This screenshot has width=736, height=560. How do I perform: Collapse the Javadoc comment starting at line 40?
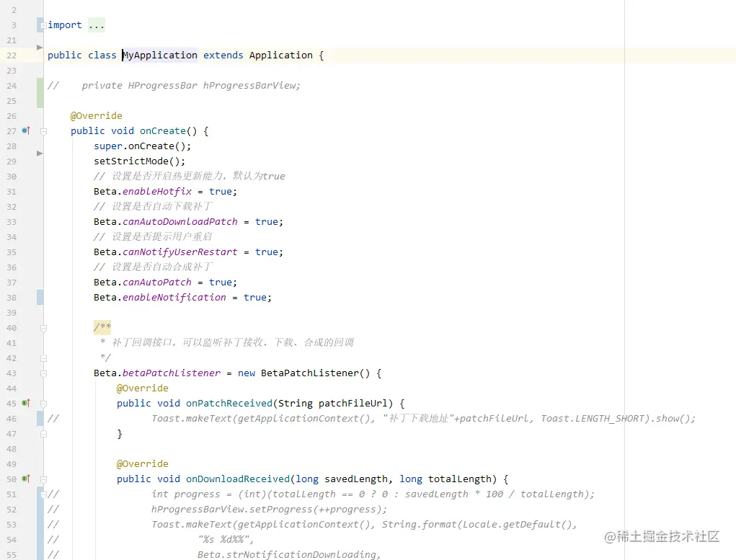click(x=43, y=328)
